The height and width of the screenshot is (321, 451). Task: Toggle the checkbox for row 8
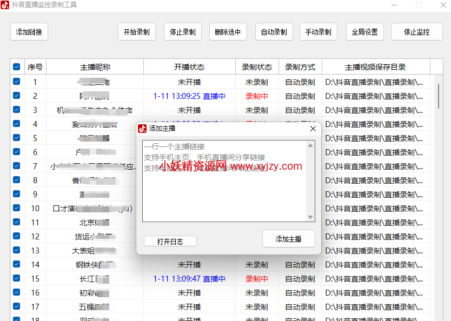point(17,180)
